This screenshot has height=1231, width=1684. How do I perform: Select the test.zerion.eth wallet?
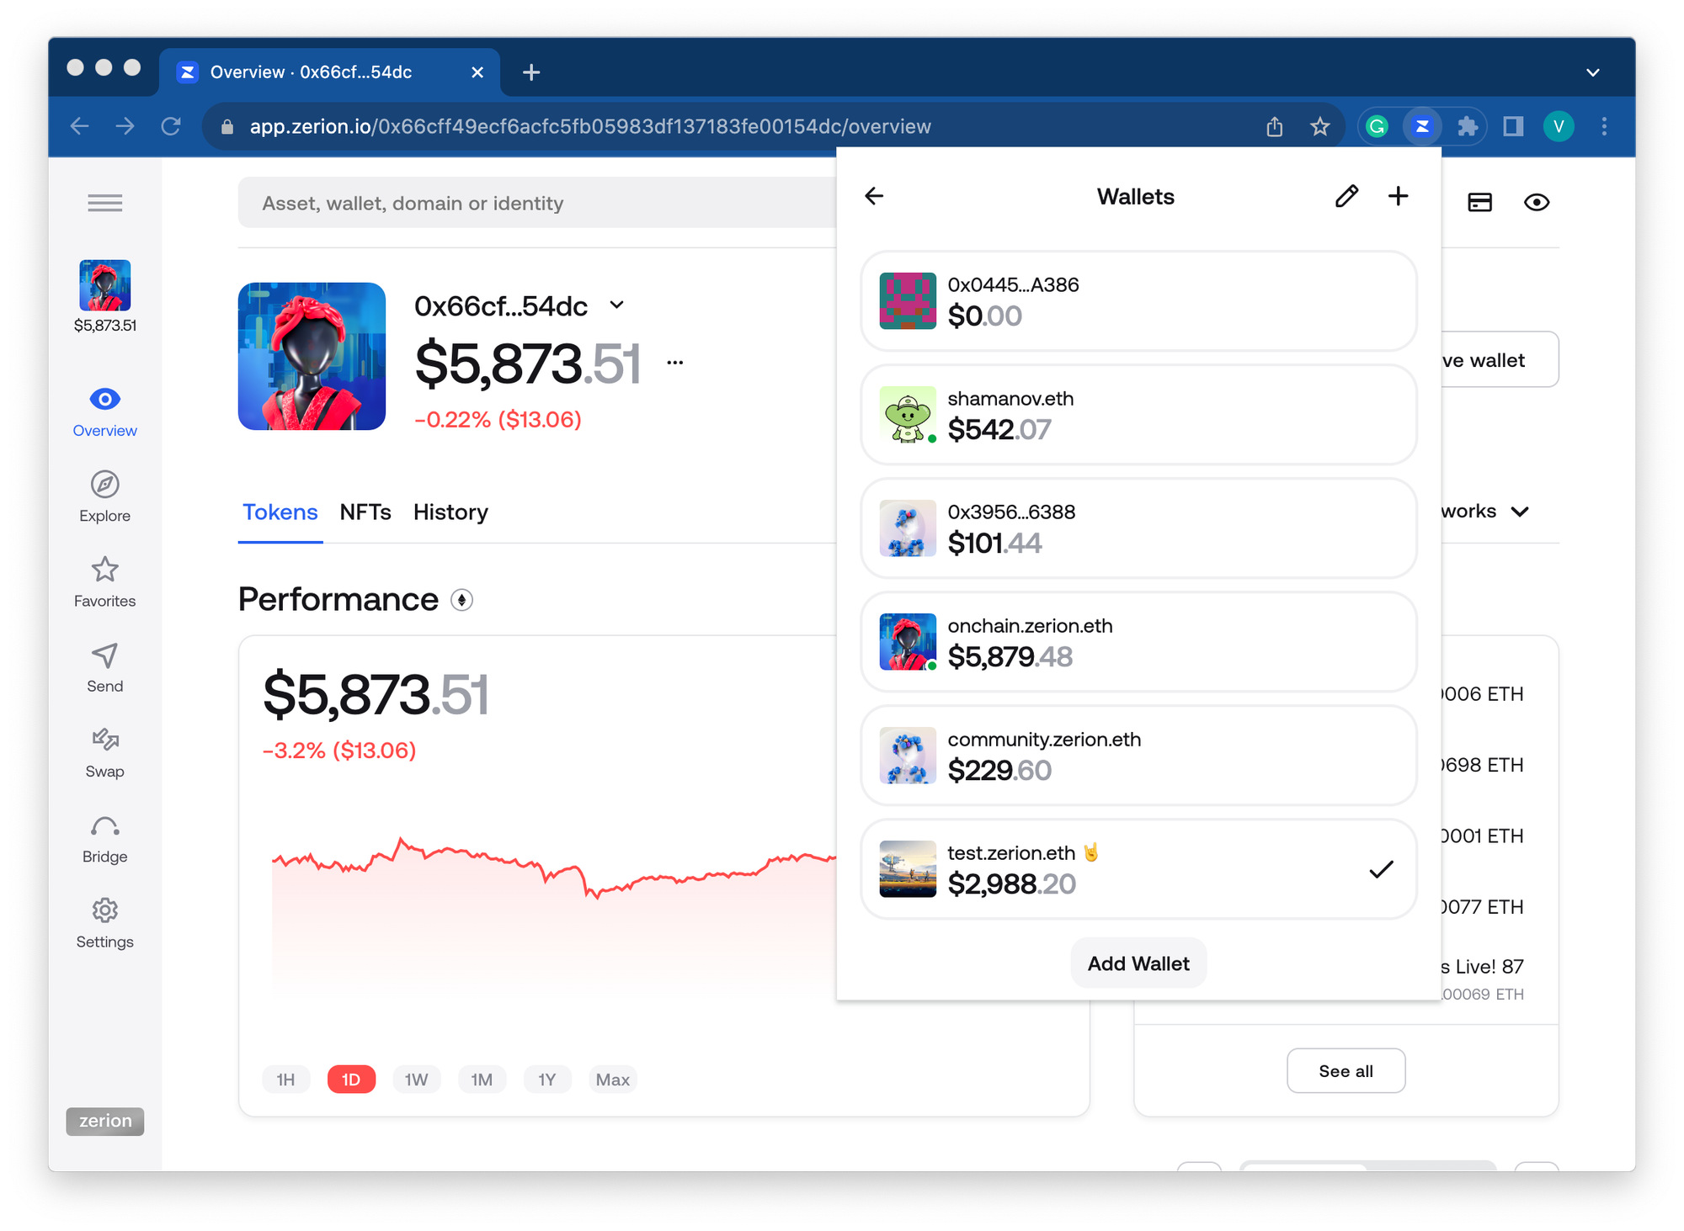coord(1138,869)
